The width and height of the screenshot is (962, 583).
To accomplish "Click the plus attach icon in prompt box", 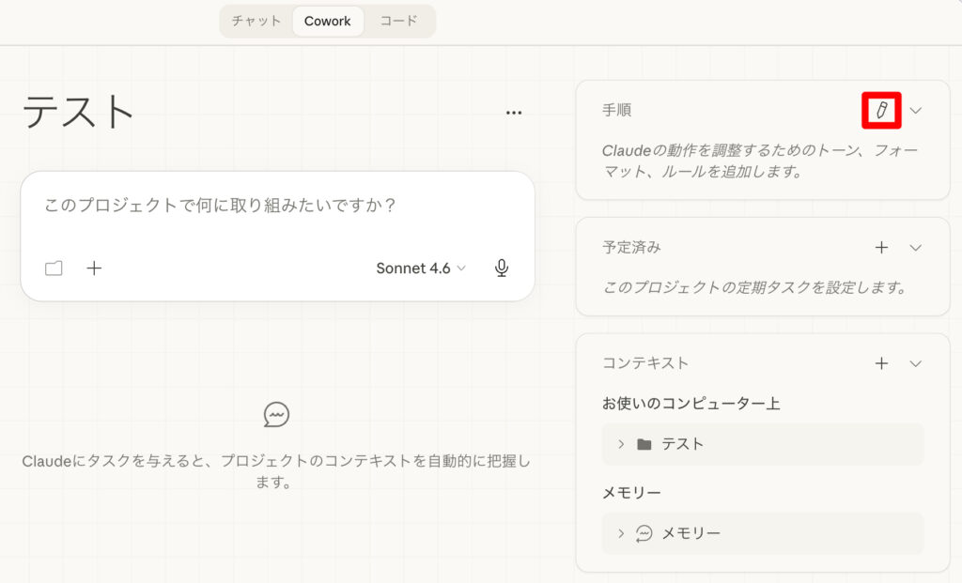I will (x=94, y=268).
